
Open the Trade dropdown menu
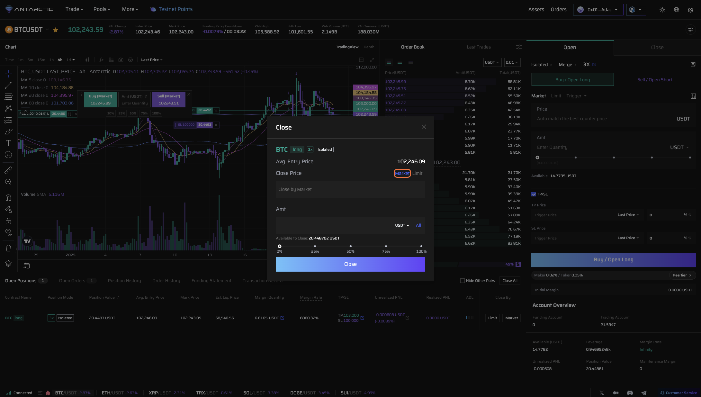74,9
